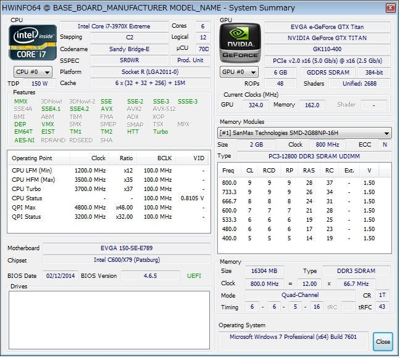Click the Unified: 2688 shaders field
This screenshot has height=358, width=400.
tap(359, 84)
